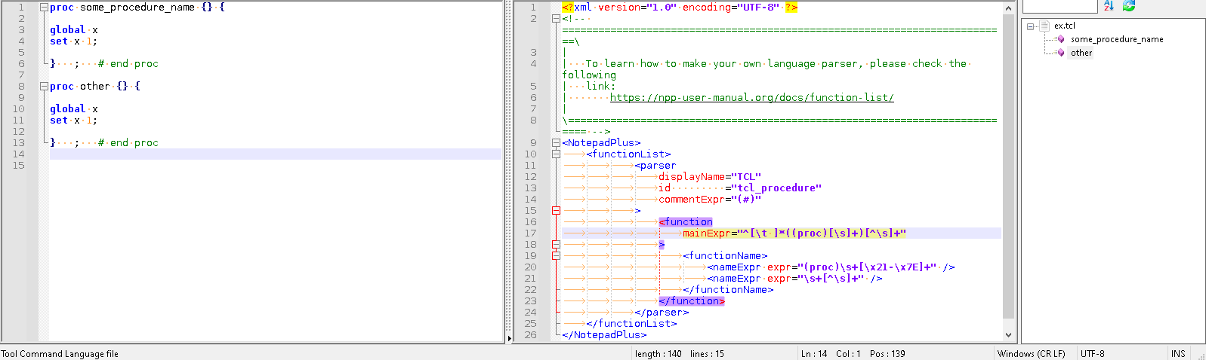The width and height of the screenshot is (1206, 360).
Task: Click the </functionName> closing tag on line 22
Action: (x=728, y=290)
